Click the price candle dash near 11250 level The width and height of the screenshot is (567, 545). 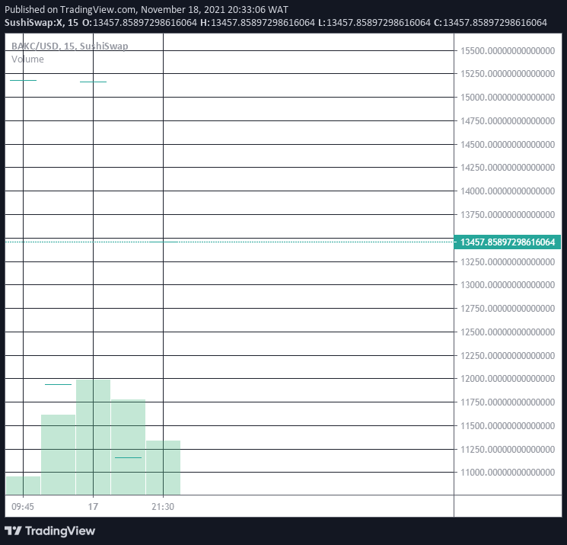(129, 458)
